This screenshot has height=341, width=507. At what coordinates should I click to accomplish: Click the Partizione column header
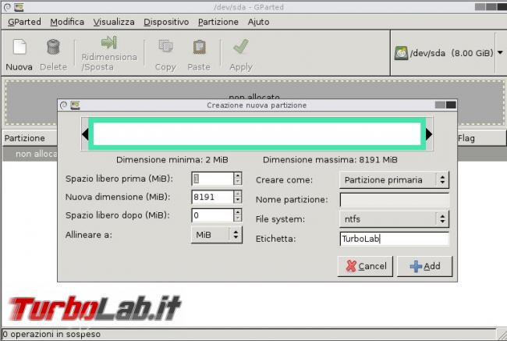click(x=30, y=138)
